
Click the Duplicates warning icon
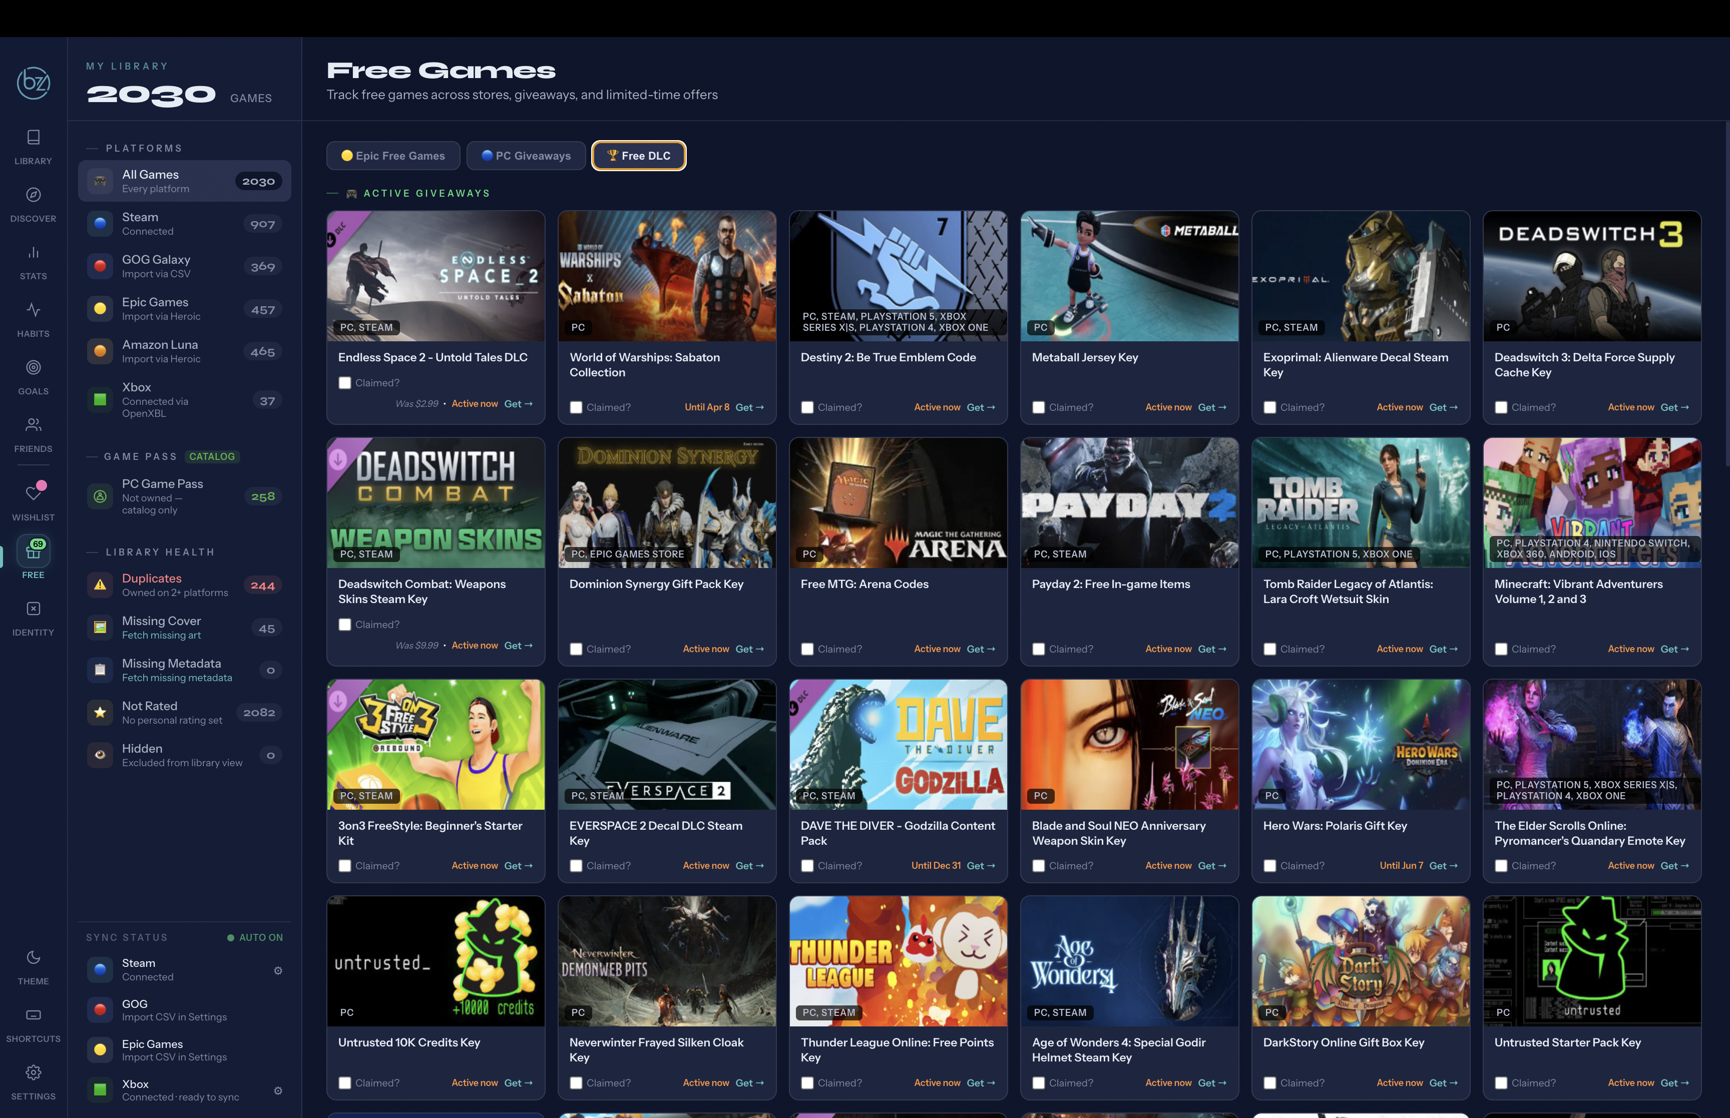coord(100,585)
